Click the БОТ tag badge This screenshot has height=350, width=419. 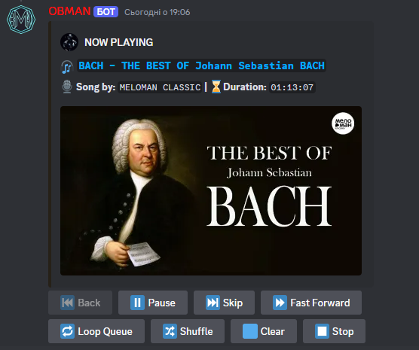click(x=106, y=12)
